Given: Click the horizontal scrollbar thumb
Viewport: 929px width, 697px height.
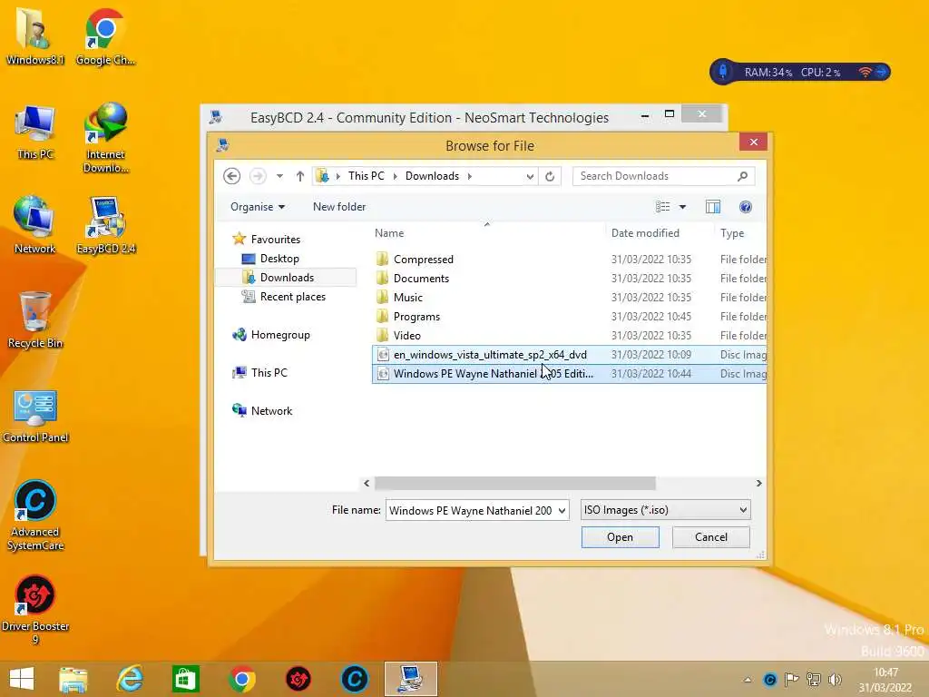Looking at the screenshot, I should coord(515,484).
